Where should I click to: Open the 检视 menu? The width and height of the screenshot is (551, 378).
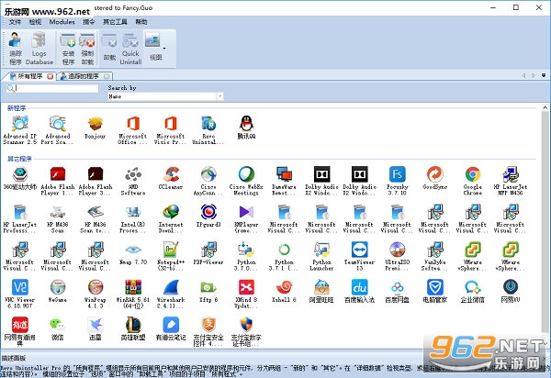pyautogui.click(x=35, y=22)
